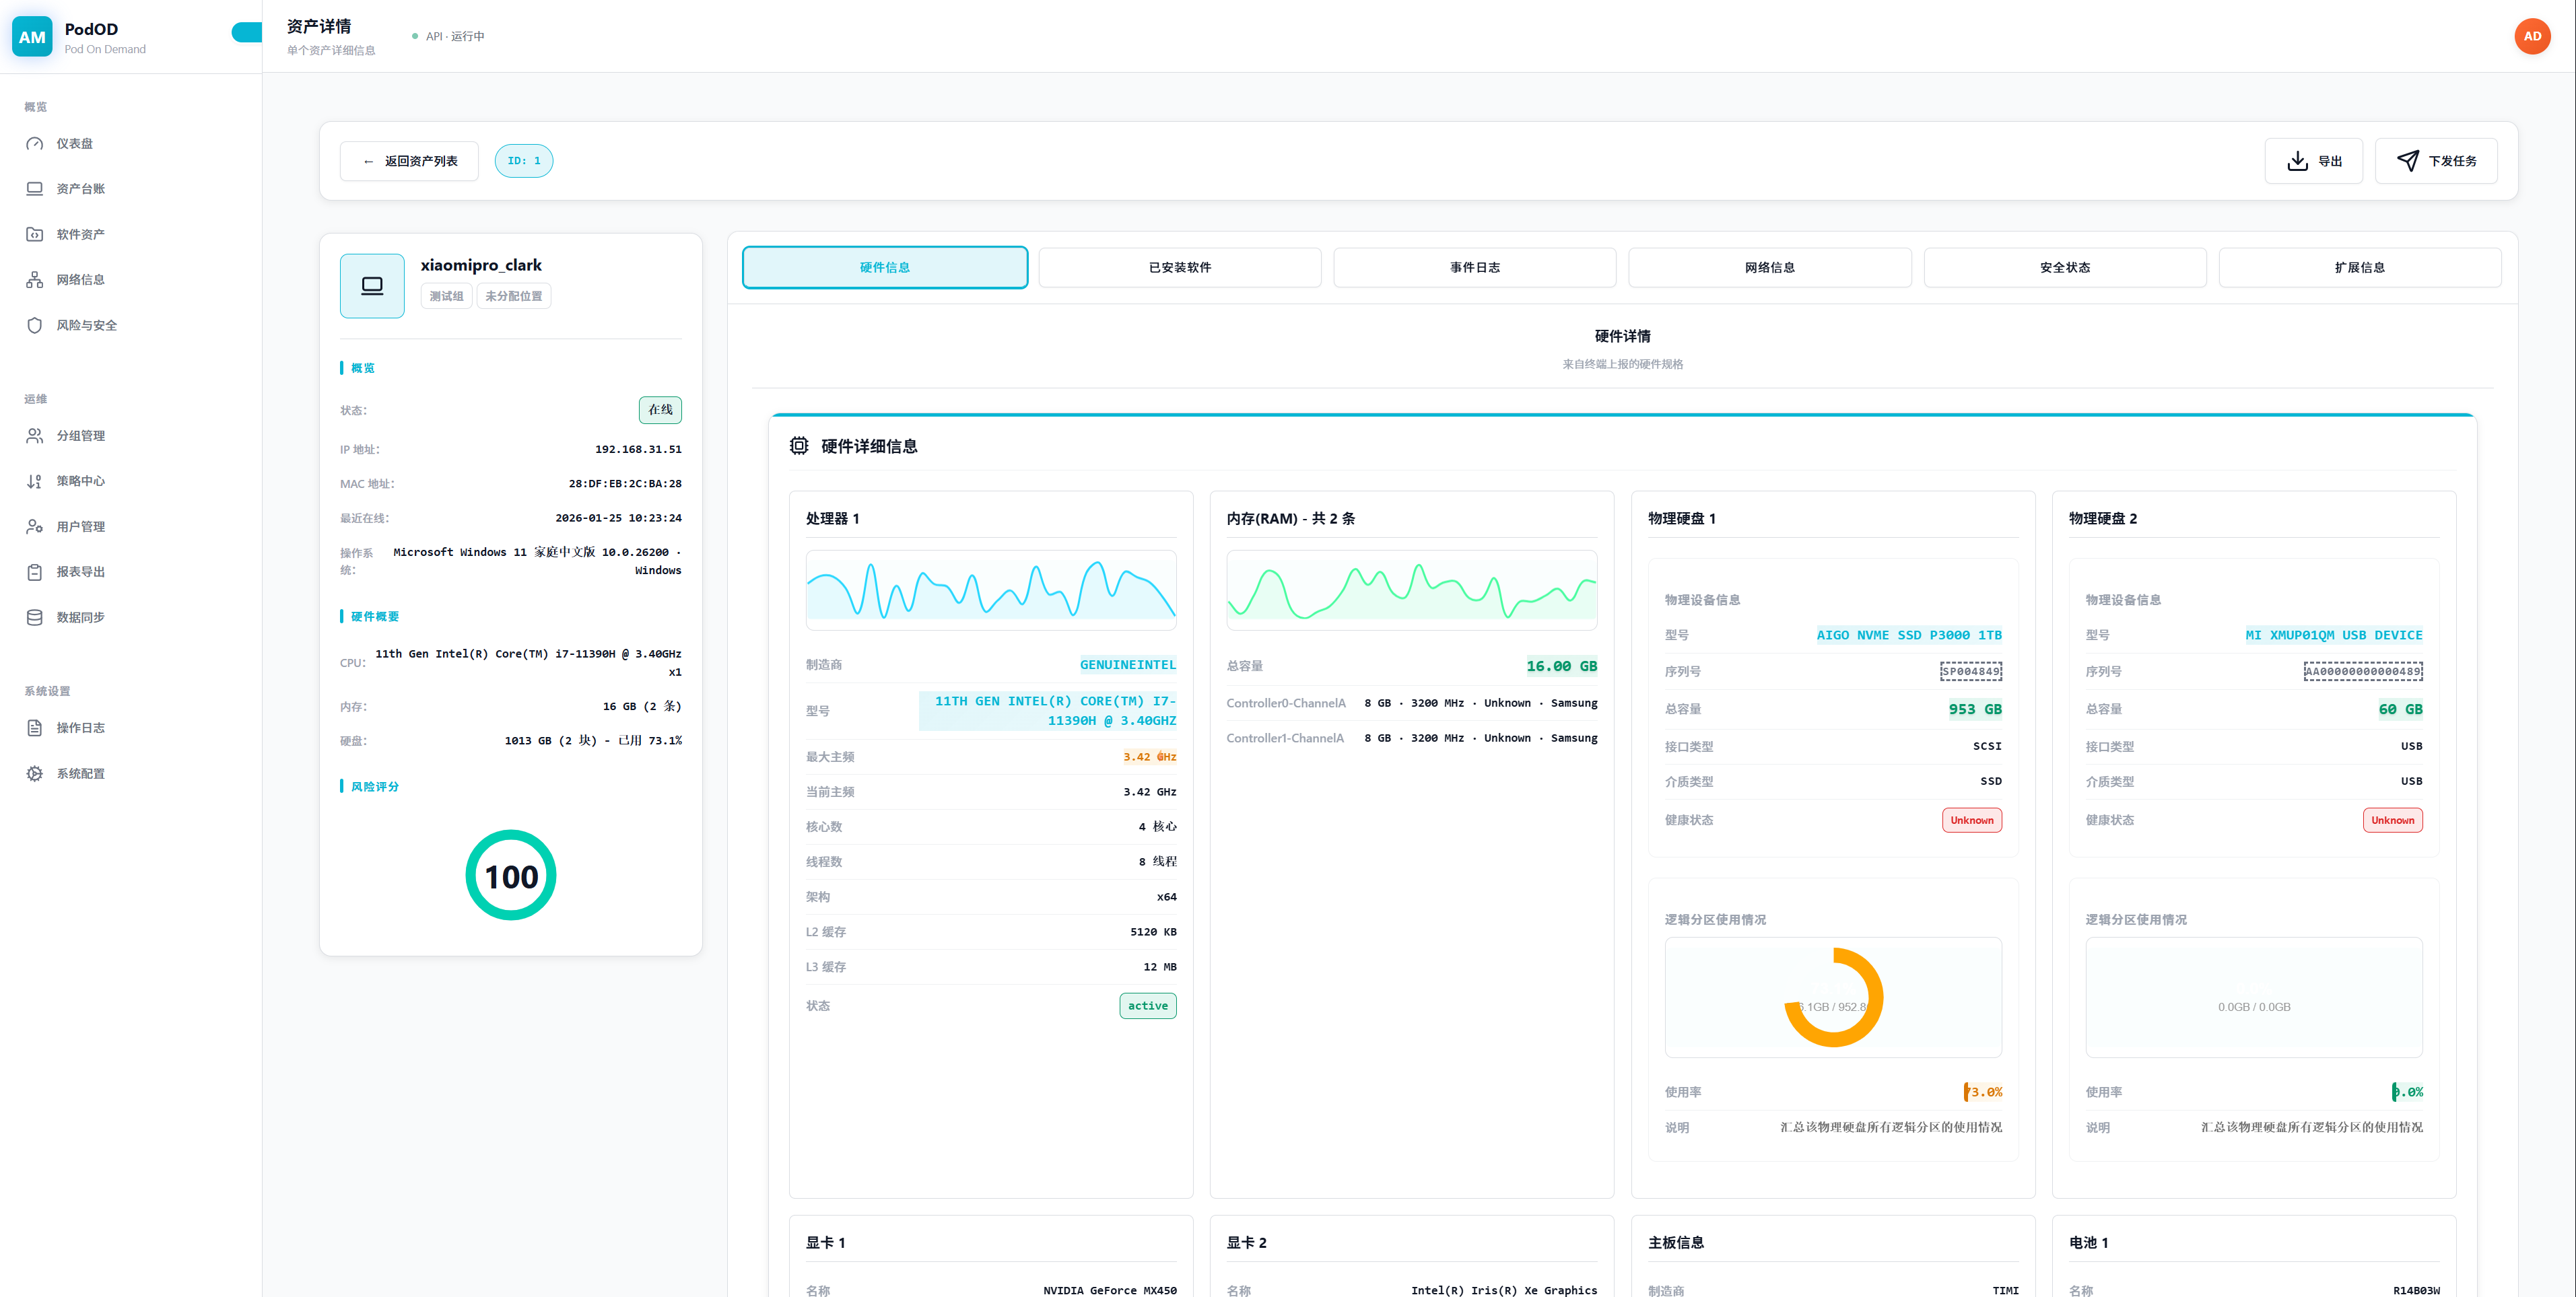Click the 下发任务 dispatch button
Screen dimensions: 2576x1297
(x=2436, y=161)
